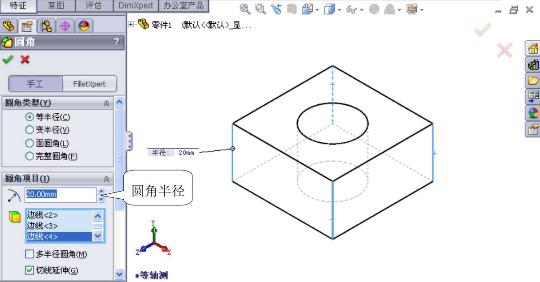Screen dimensions: 540x282
Task: Click the FilletXpert button
Action: click(x=90, y=84)
